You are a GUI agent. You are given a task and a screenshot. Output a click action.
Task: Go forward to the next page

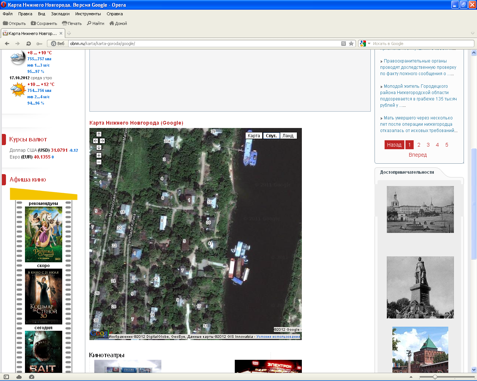[18, 44]
